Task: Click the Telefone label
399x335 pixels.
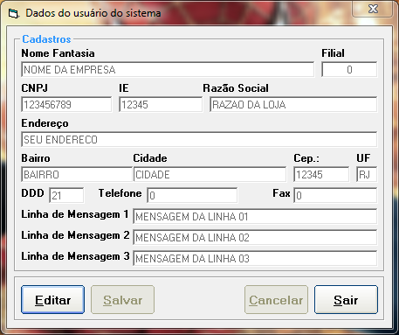Action: pyautogui.click(x=120, y=193)
